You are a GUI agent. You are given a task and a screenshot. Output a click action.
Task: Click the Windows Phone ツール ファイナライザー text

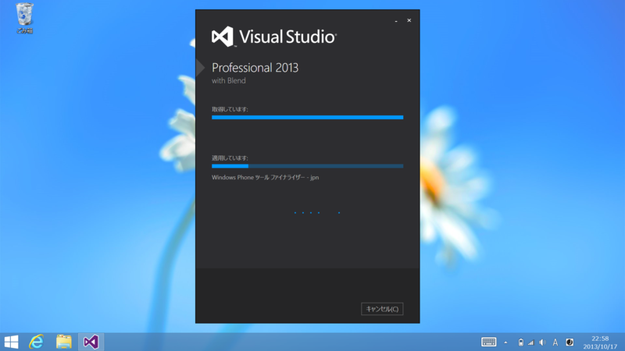265,178
